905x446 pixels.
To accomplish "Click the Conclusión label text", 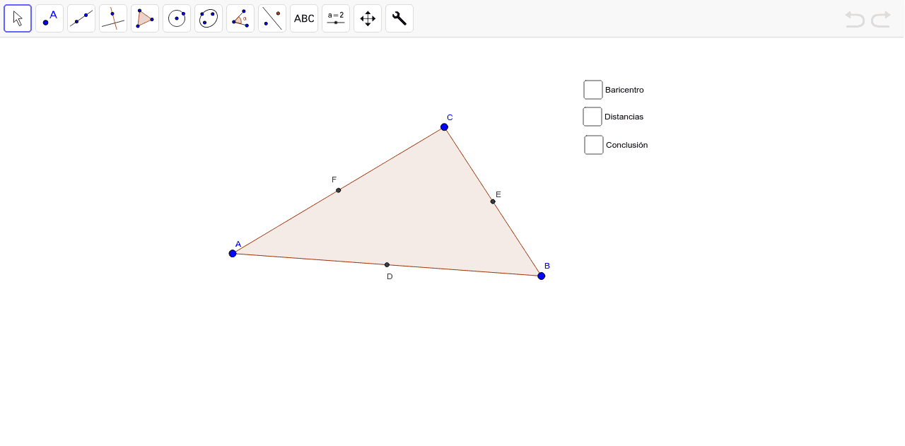I will 626,145.
